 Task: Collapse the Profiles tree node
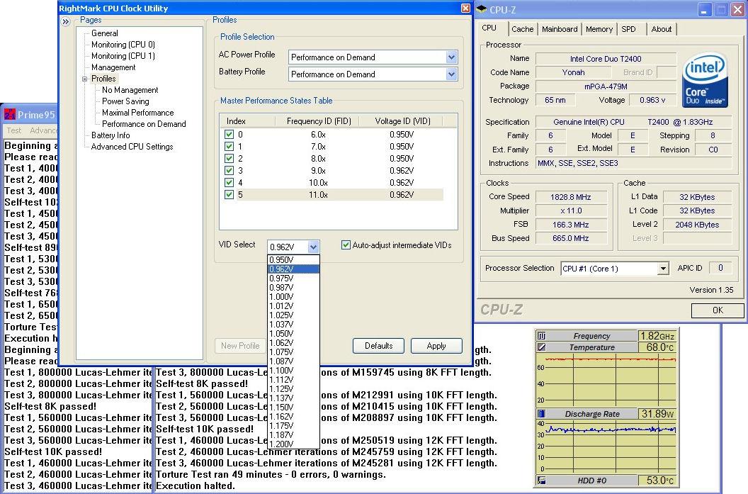[x=85, y=79]
